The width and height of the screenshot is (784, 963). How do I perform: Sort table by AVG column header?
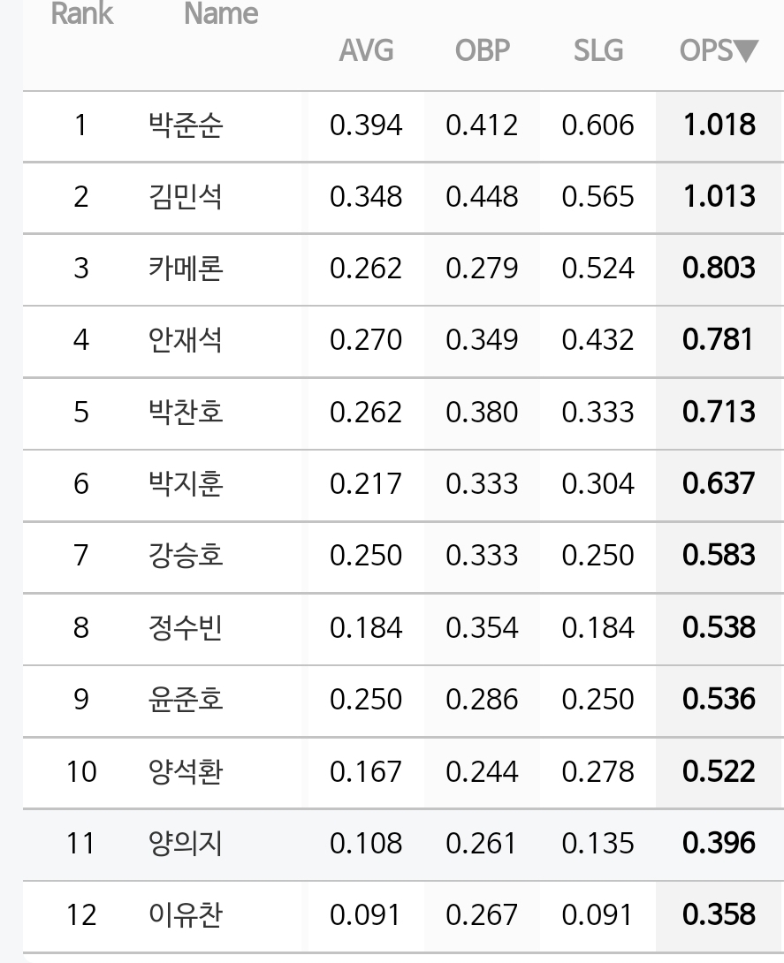pos(366,50)
